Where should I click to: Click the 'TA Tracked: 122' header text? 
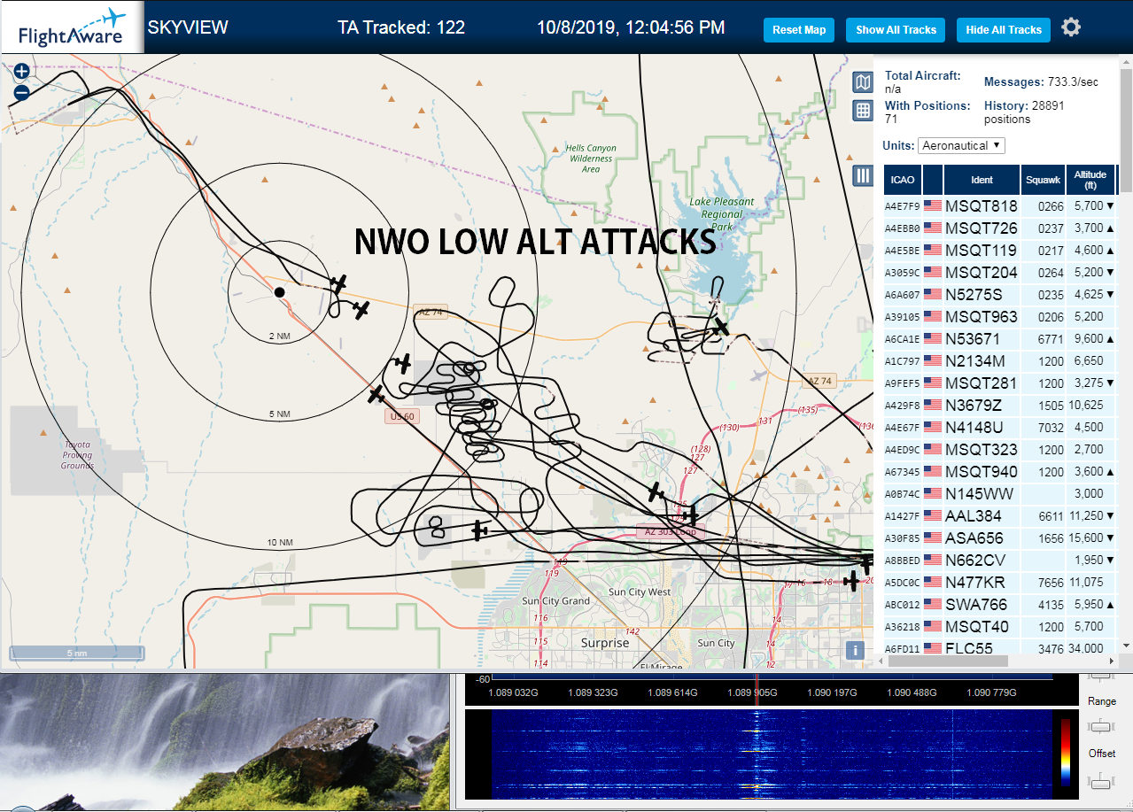(401, 27)
